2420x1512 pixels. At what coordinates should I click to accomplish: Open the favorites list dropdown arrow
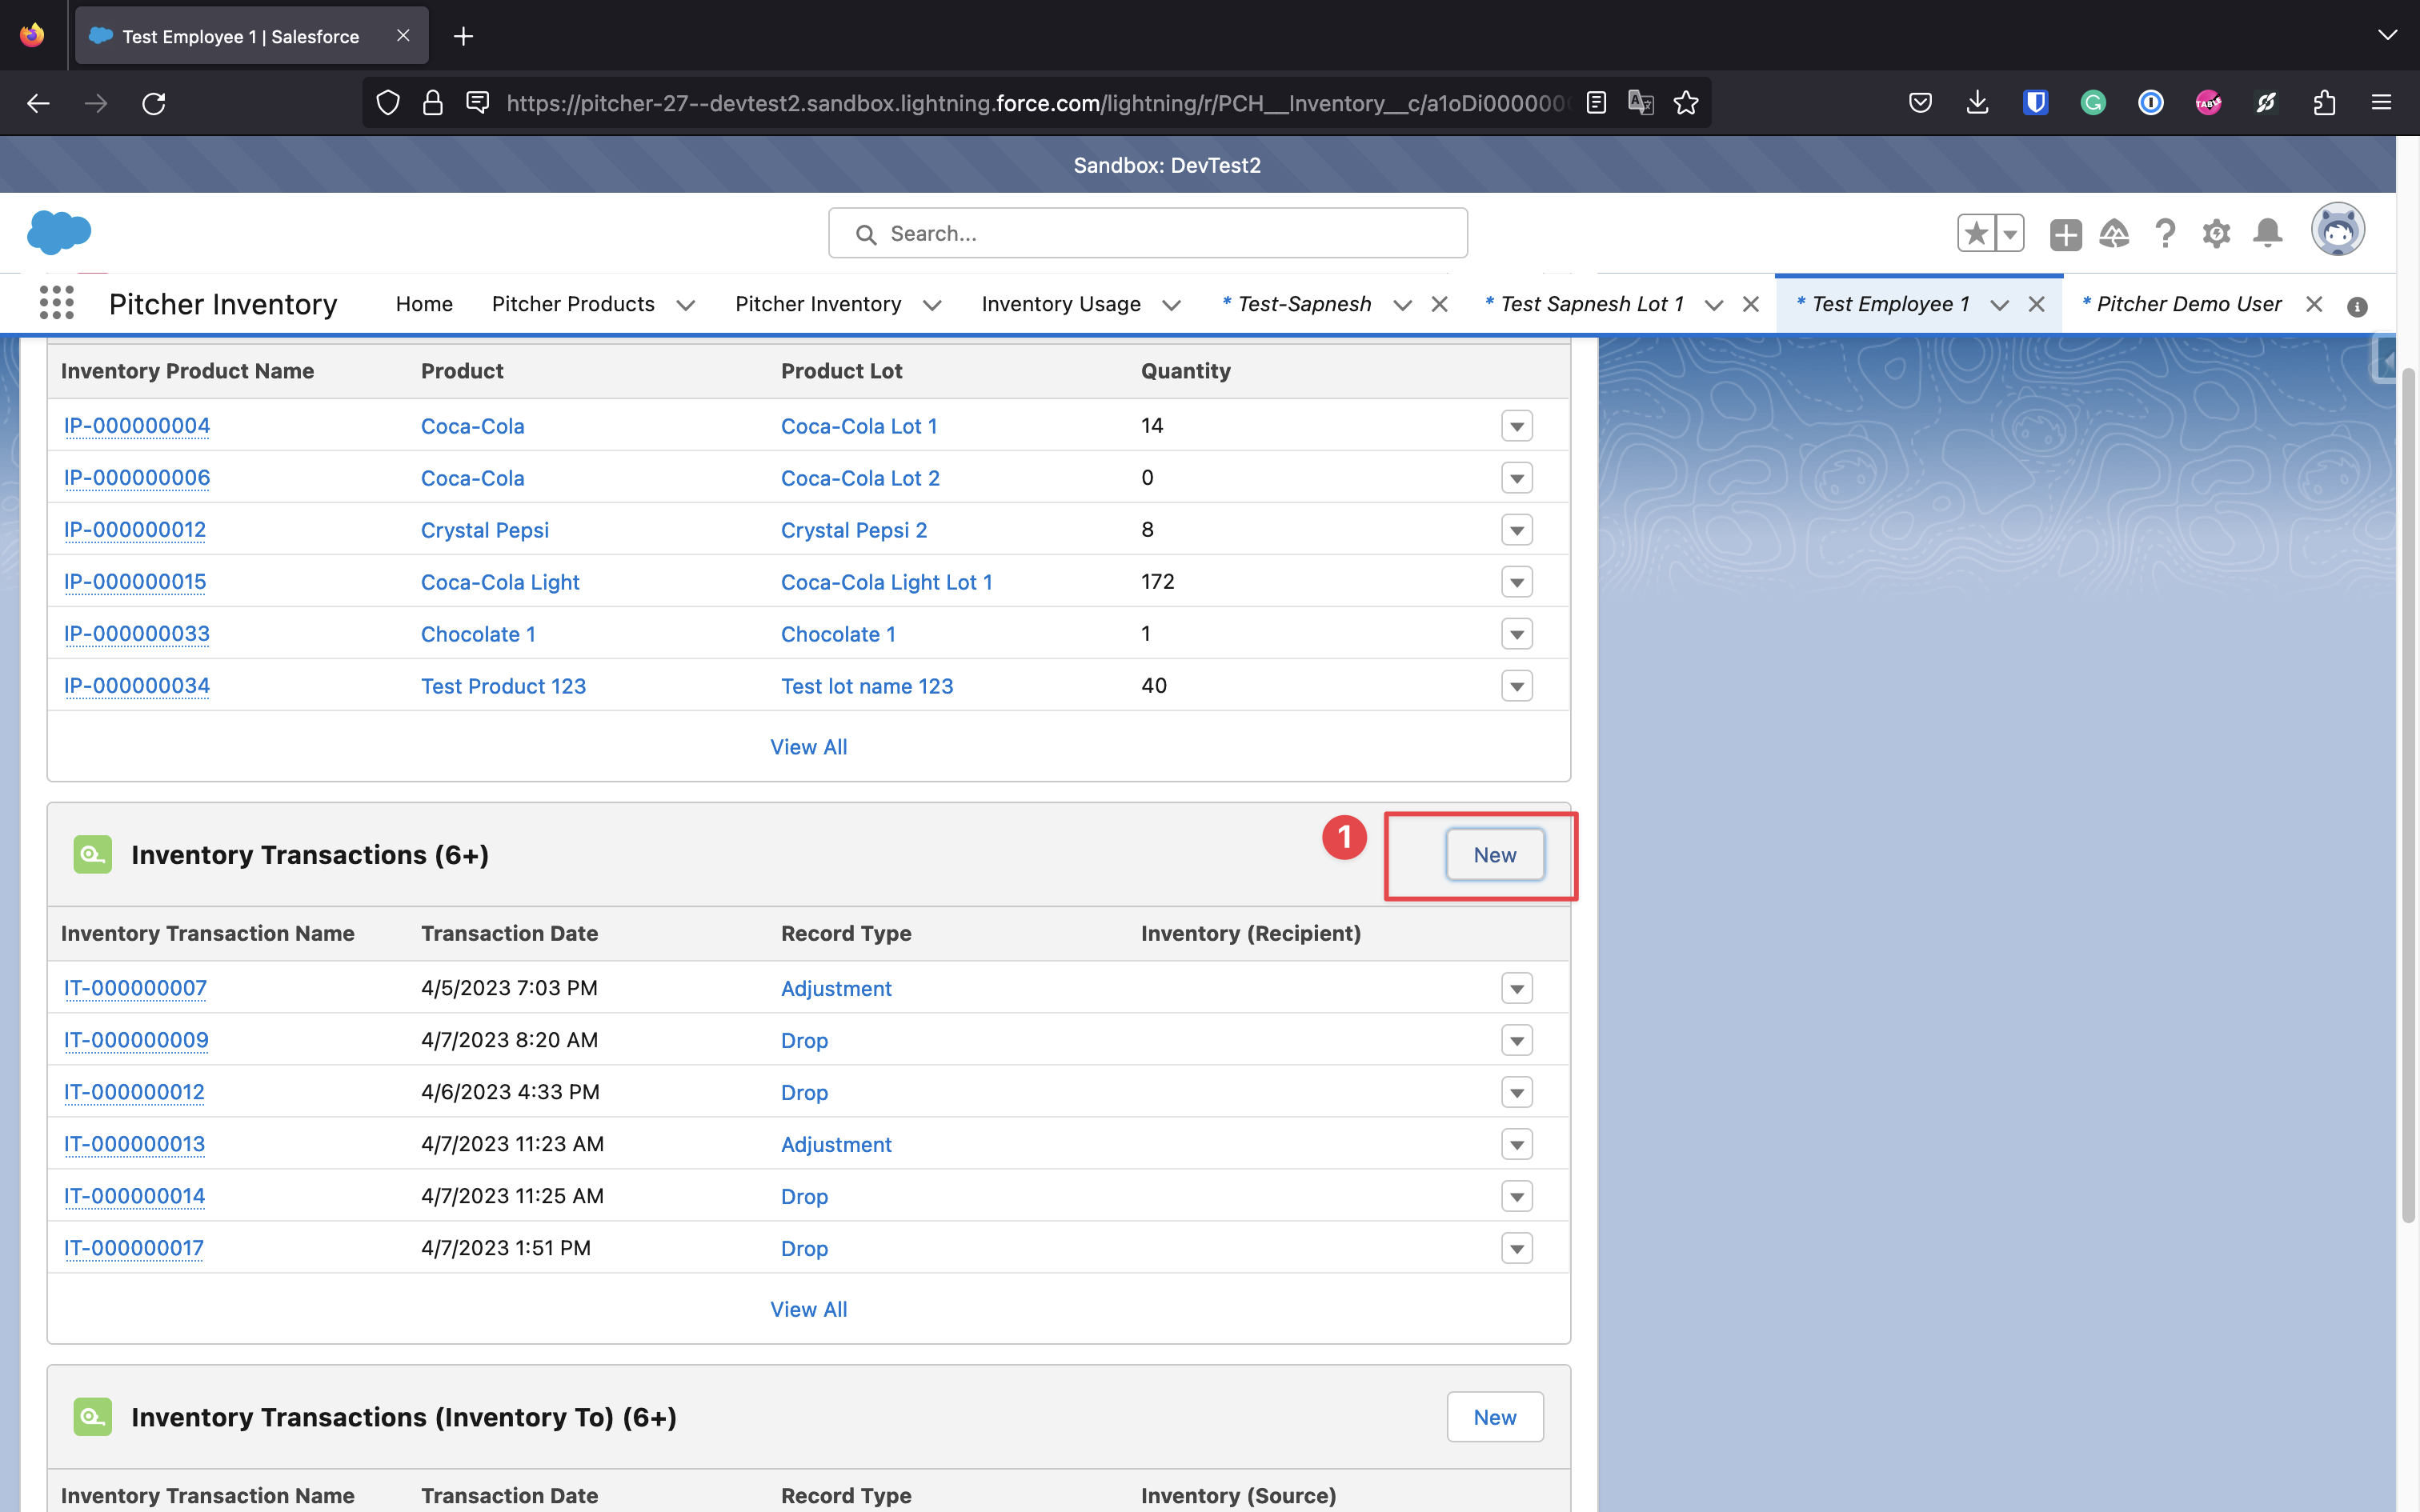click(x=2009, y=234)
